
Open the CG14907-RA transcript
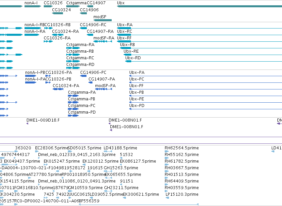90,35
